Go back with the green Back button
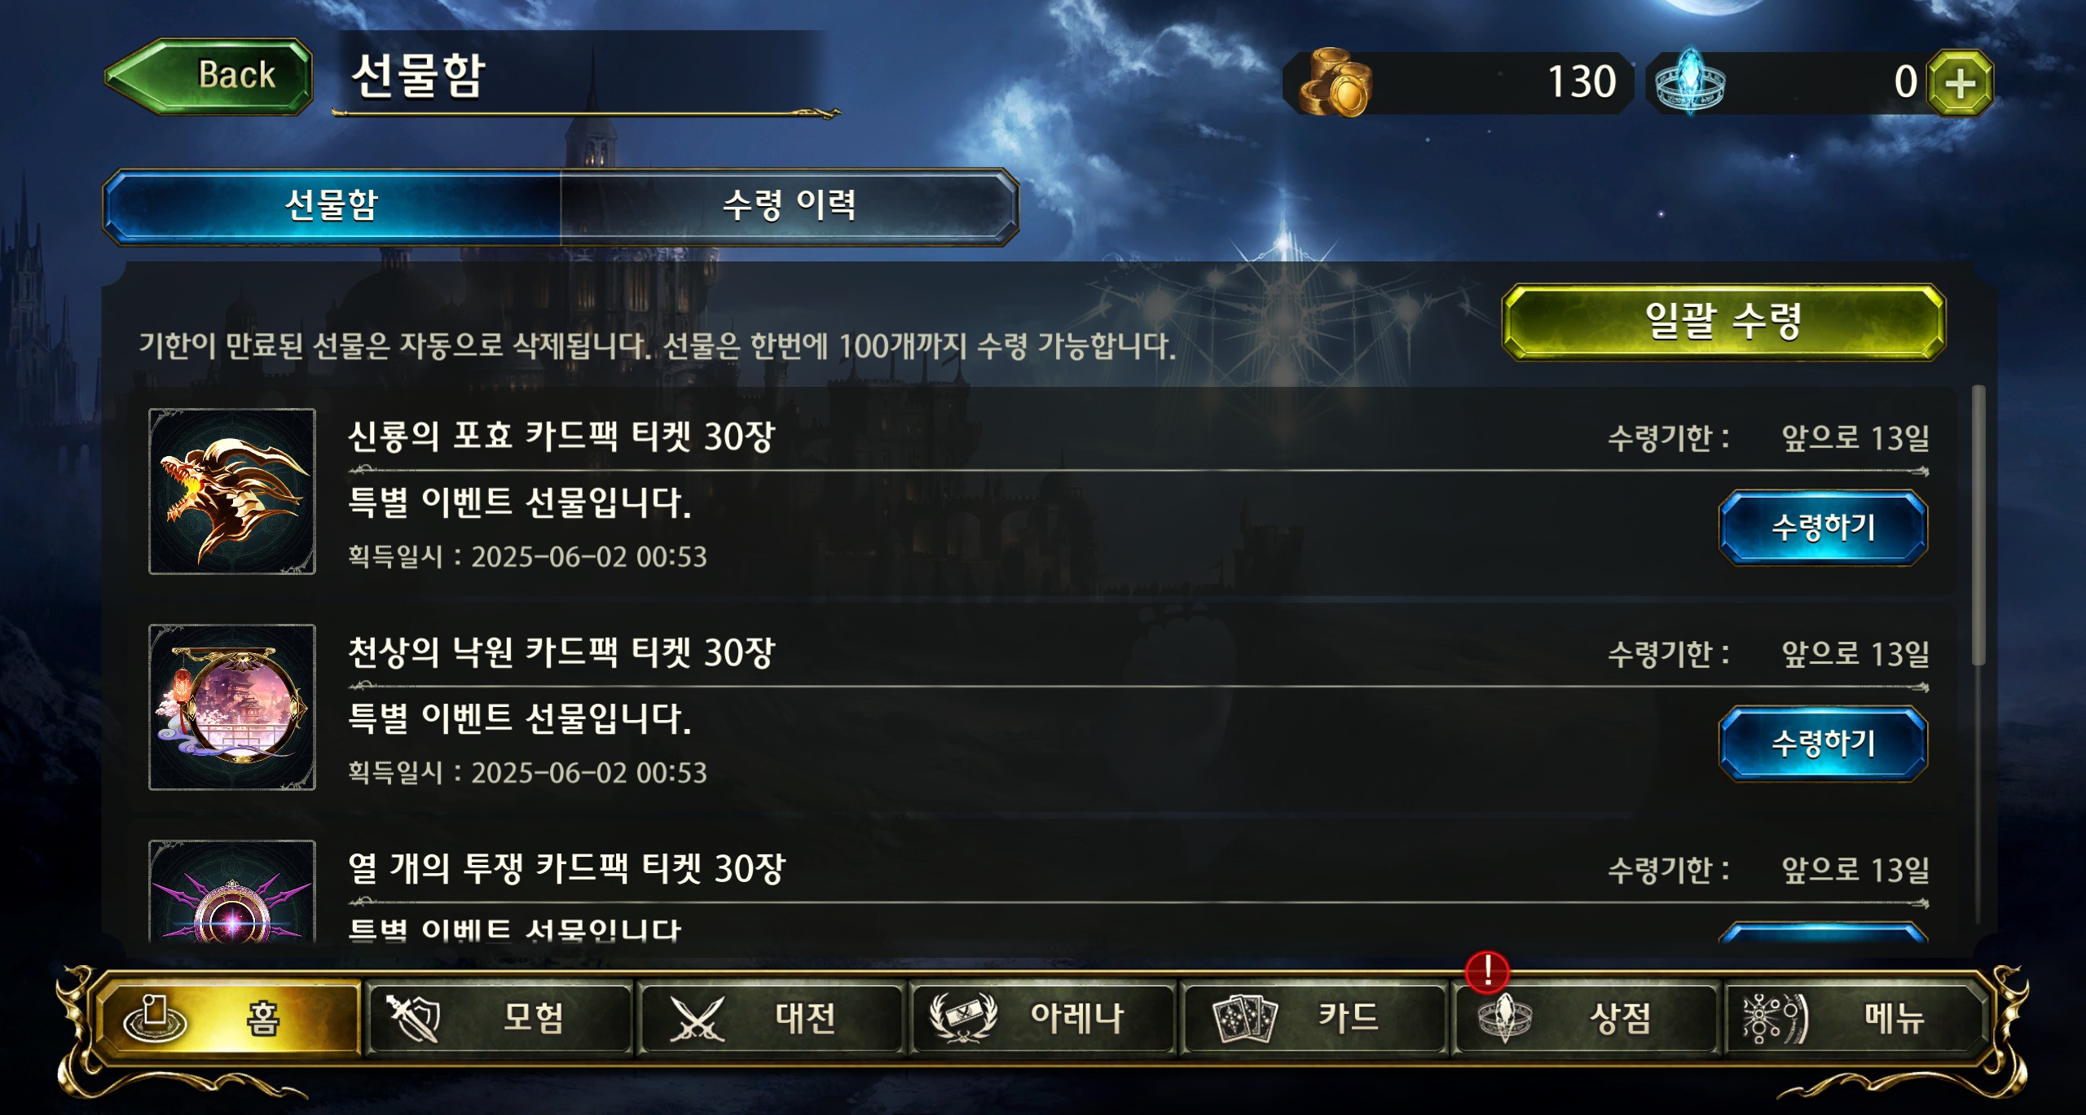This screenshot has height=1115, width=2086. pos(209,76)
